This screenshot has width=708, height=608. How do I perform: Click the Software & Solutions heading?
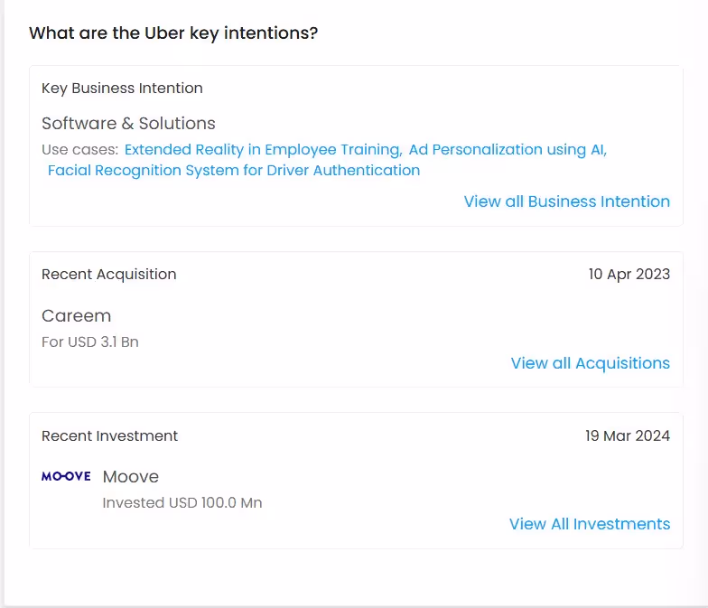128,123
